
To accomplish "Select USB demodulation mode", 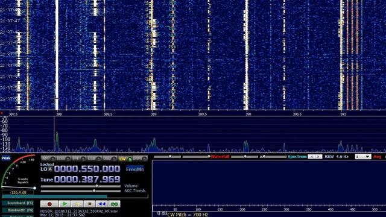I will click(x=109, y=159).
